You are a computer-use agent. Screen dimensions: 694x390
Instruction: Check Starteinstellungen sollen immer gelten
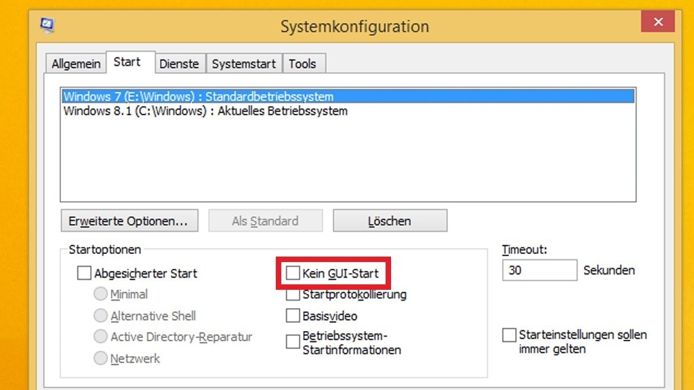coord(510,335)
